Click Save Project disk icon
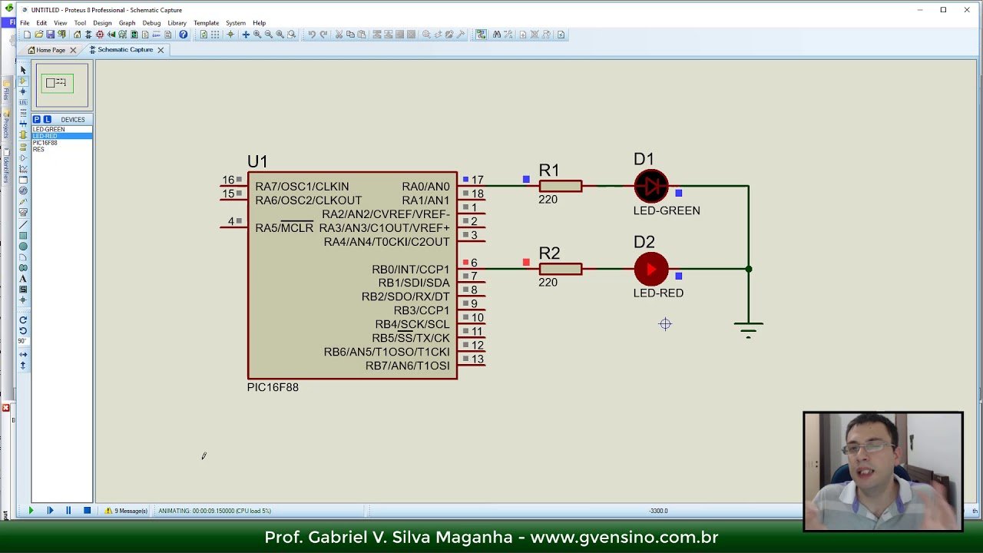 click(x=50, y=35)
